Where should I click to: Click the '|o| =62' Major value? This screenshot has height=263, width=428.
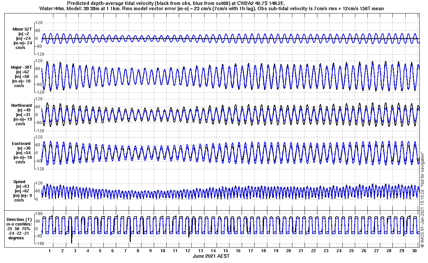[23, 72]
